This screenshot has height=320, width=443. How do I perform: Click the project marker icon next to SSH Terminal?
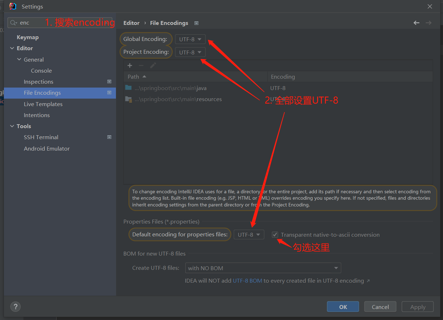pyautogui.click(x=109, y=137)
